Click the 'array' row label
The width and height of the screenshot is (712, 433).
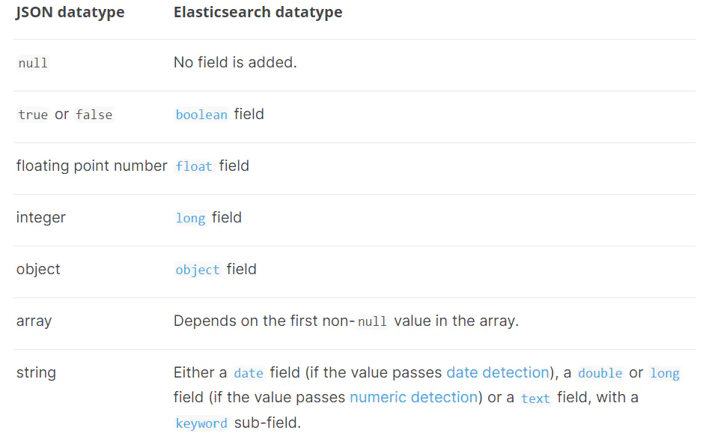click(x=34, y=321)
